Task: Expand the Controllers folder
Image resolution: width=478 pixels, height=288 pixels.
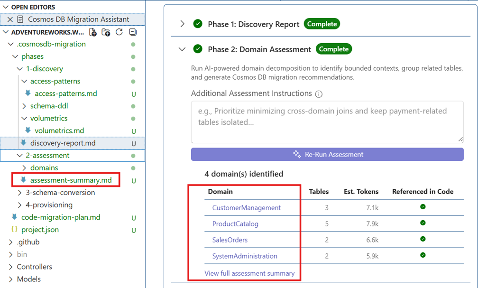Action: coord(10,267)
